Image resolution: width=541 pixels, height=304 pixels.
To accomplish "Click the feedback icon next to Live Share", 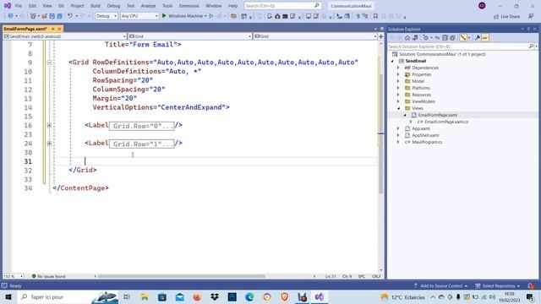I will coord(531,16).
